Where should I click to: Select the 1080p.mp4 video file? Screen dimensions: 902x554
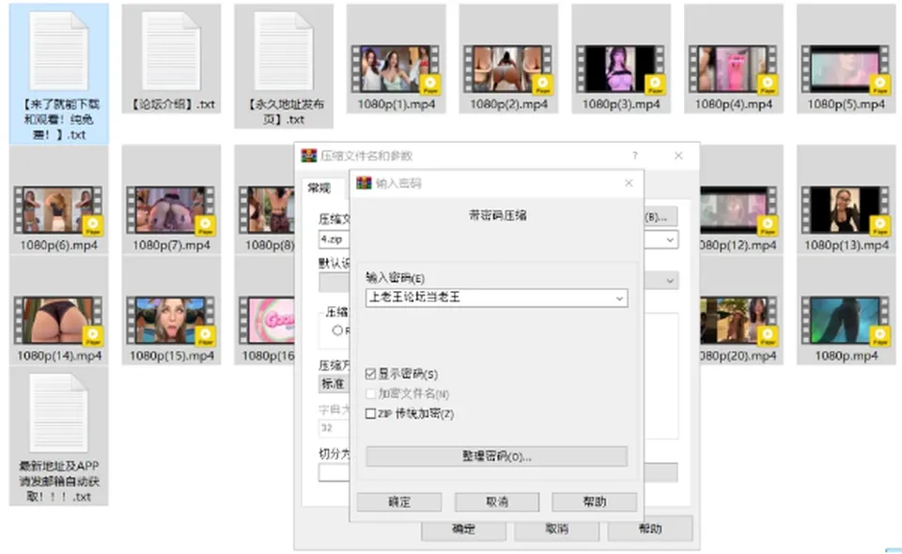(x=847, y=311)
